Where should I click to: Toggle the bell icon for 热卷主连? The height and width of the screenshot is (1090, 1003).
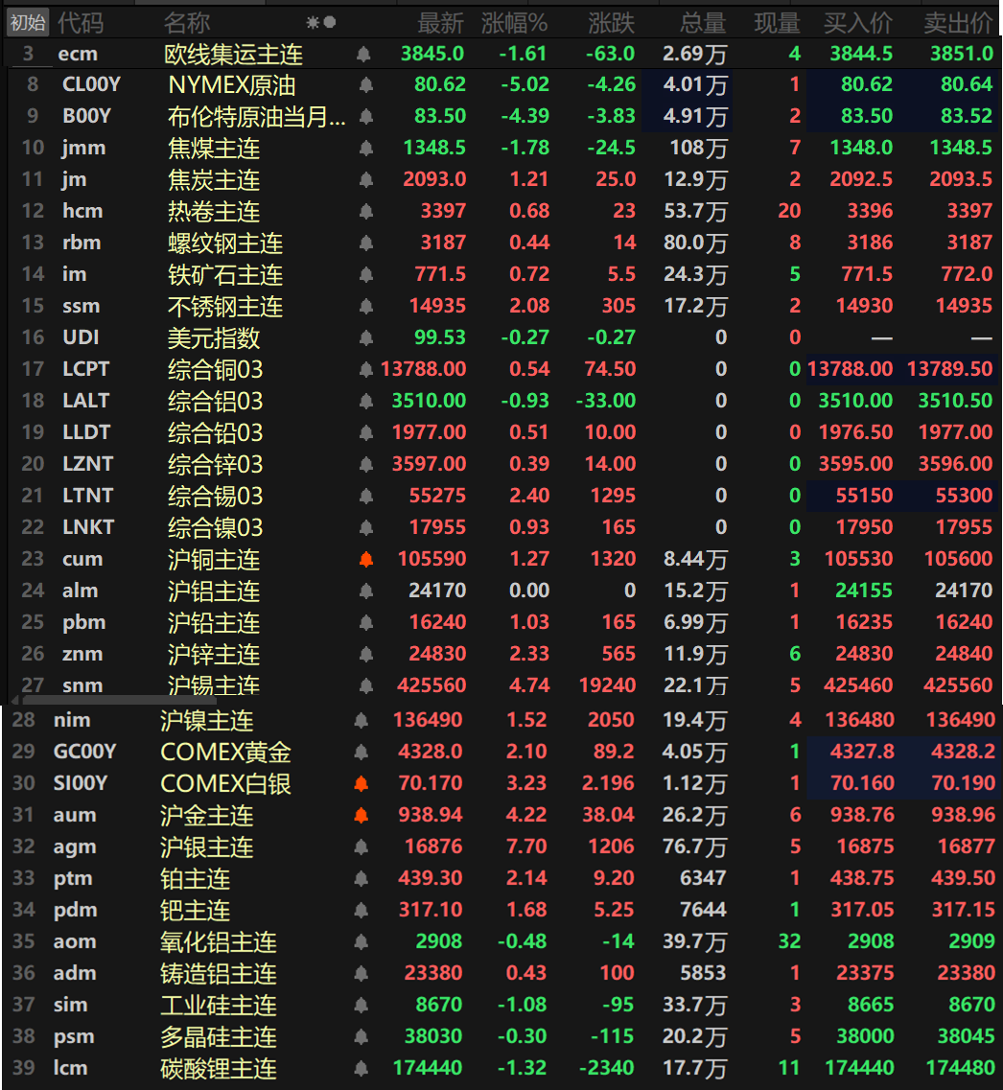(x=366, y=211)
